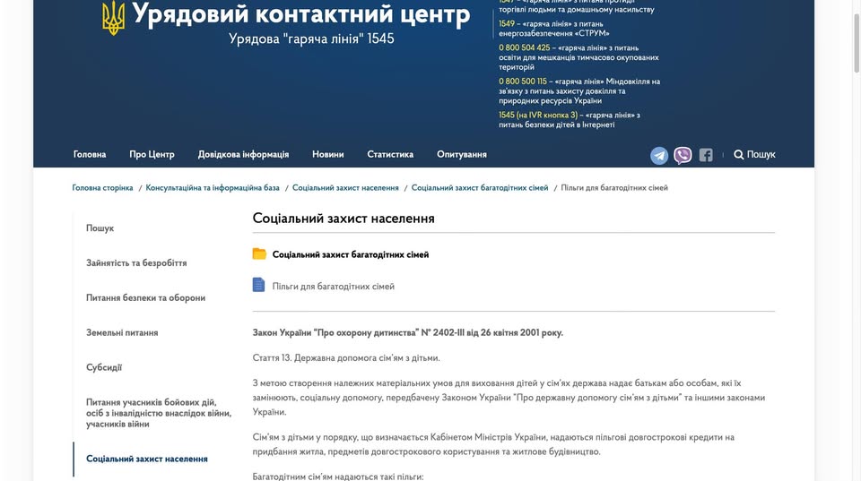Open the Головна menu item

click(90, 154)
